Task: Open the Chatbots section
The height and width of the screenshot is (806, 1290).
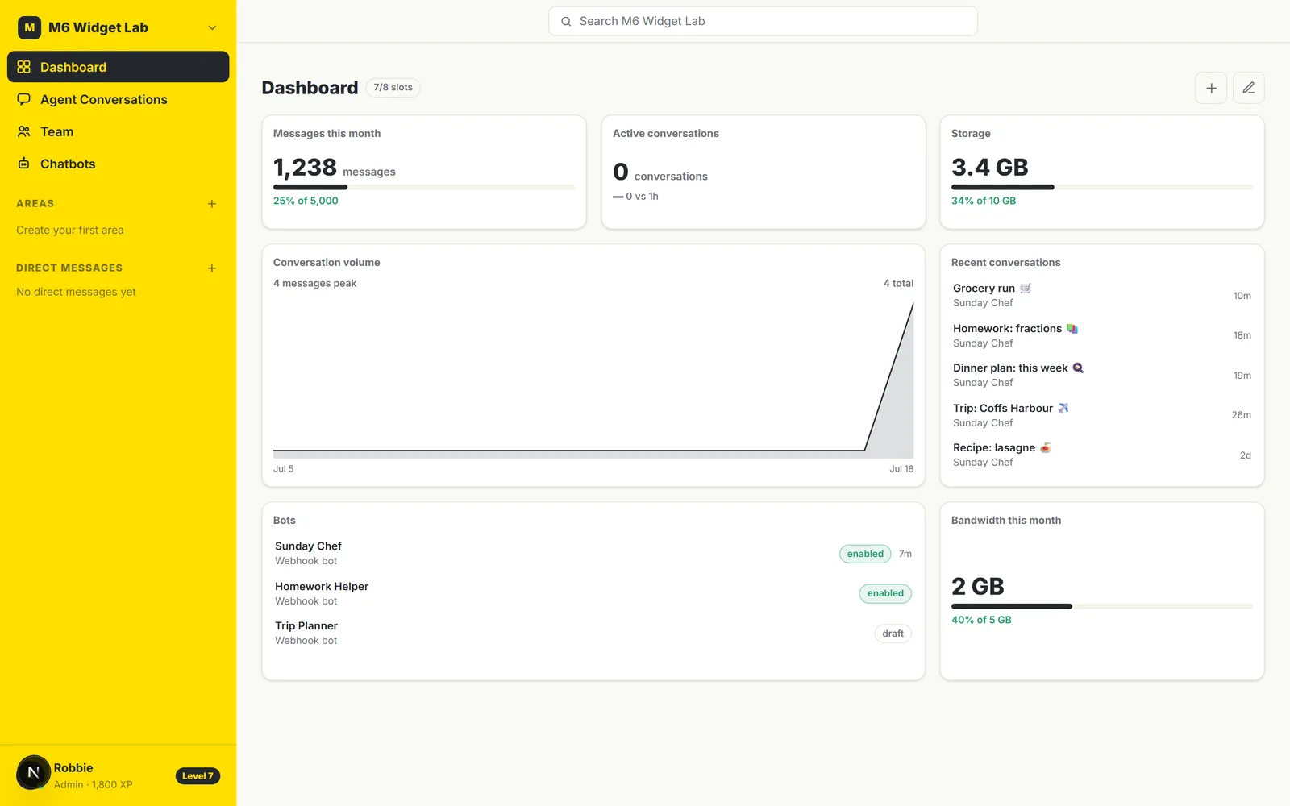Action: [118, 164]
